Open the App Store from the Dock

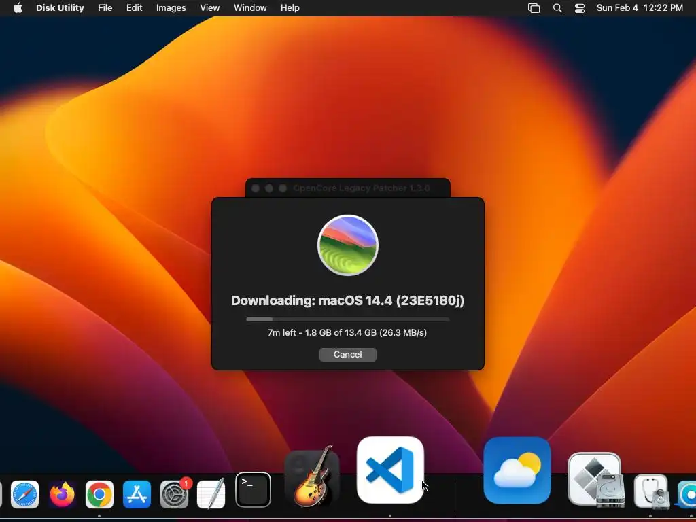click(137, 494)
